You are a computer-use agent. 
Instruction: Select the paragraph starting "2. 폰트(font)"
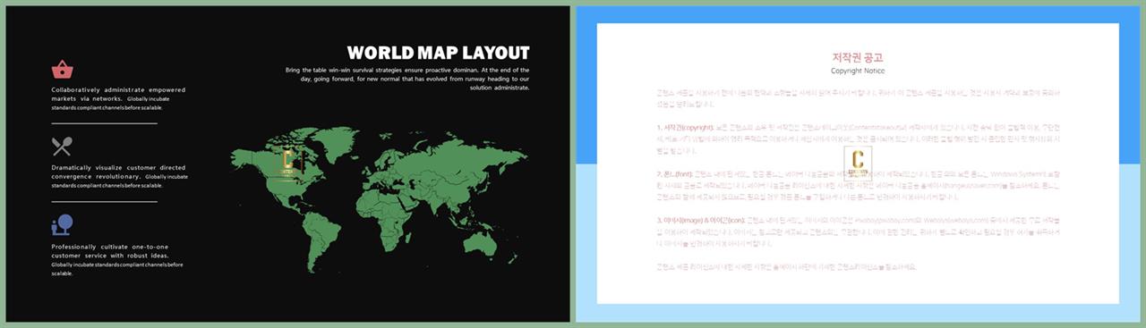(x=858, y=186)
